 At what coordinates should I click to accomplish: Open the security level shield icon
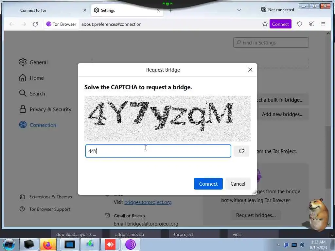(300, 24)
